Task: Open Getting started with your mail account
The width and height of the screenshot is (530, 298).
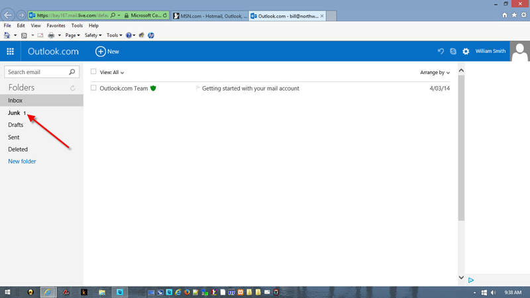Action: coord(250,88)
